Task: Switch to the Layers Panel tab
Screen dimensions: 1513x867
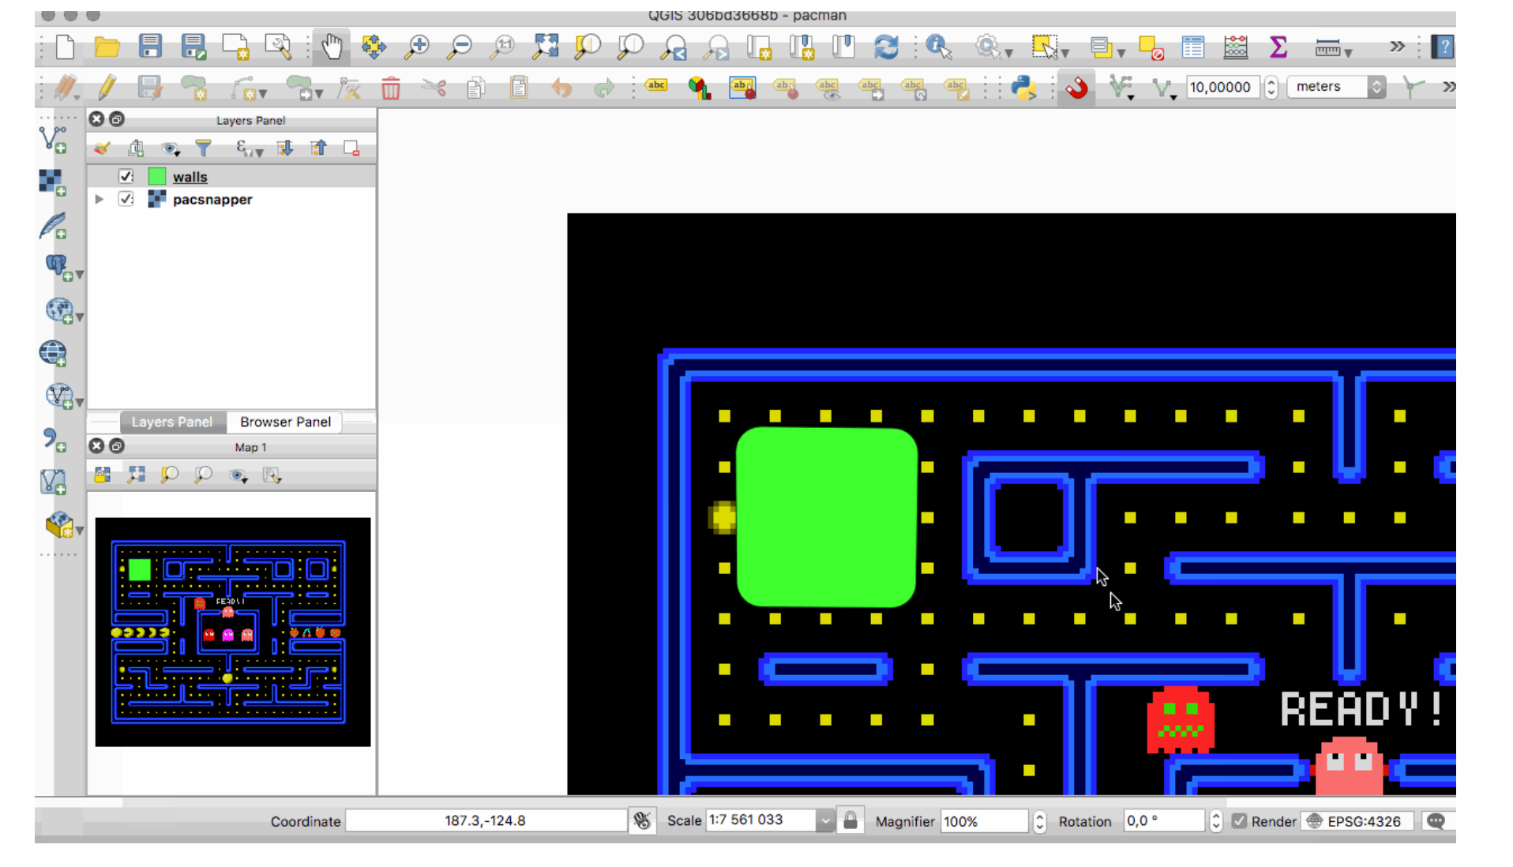Action: tap(172, 422)
